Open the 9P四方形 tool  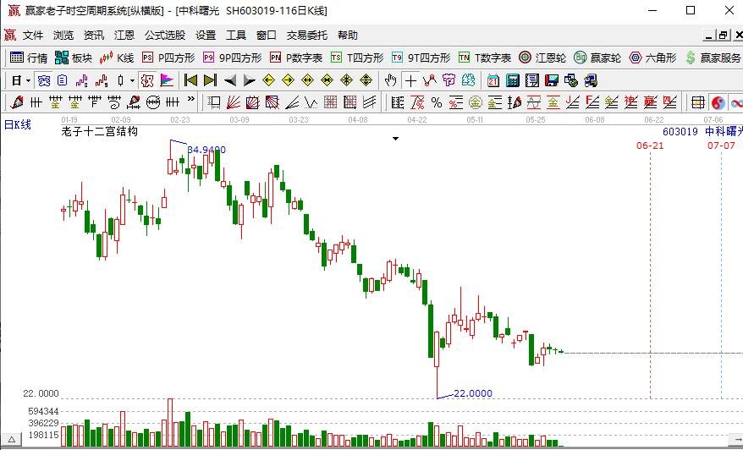pos(232,58)
